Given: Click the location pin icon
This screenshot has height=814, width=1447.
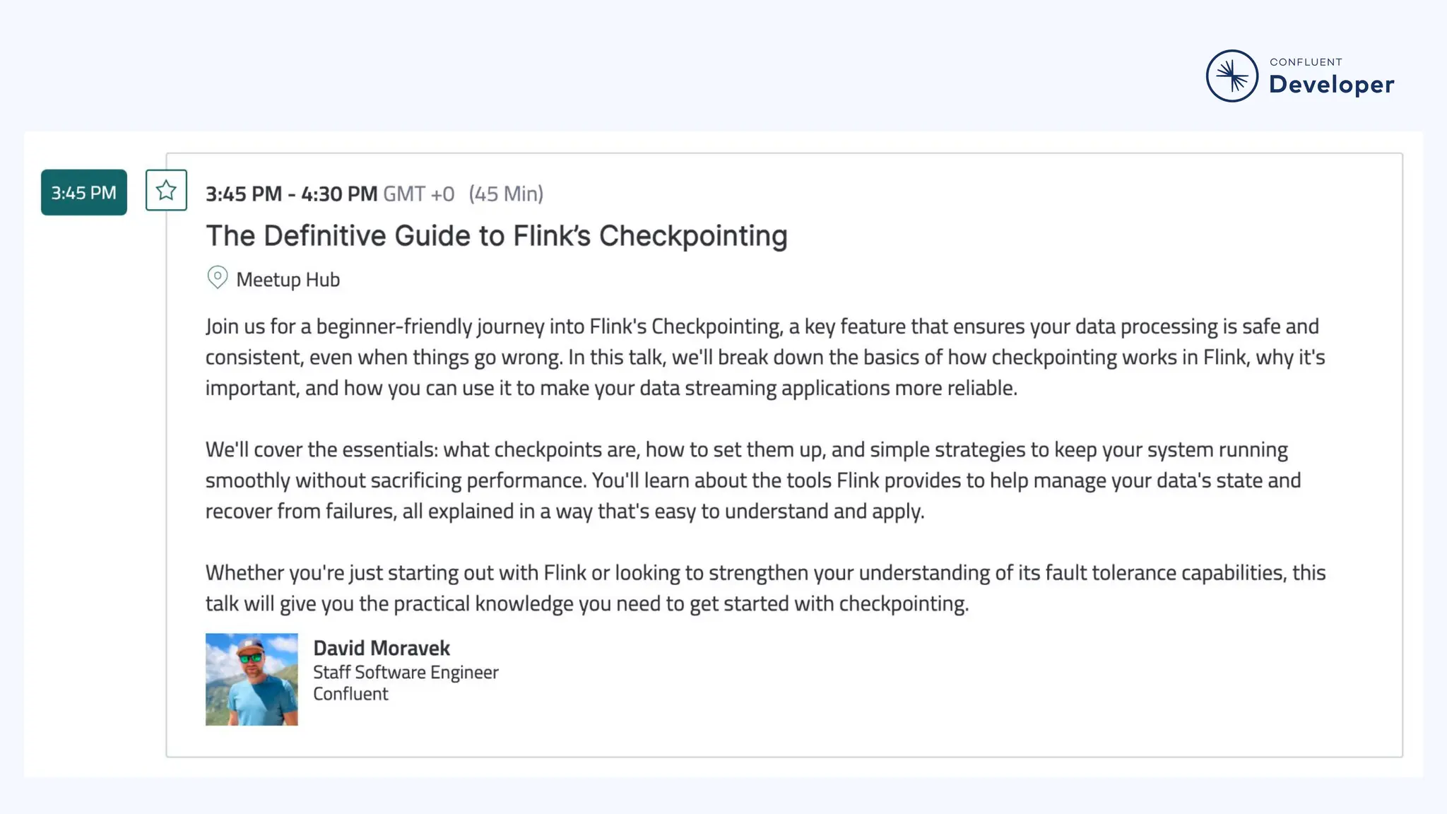Looking at the screenshot, I should pyautogui.click(x=217, y=277).
